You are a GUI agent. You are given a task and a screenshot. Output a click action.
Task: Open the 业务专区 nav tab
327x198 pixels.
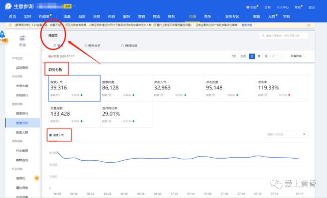(232, 16)
